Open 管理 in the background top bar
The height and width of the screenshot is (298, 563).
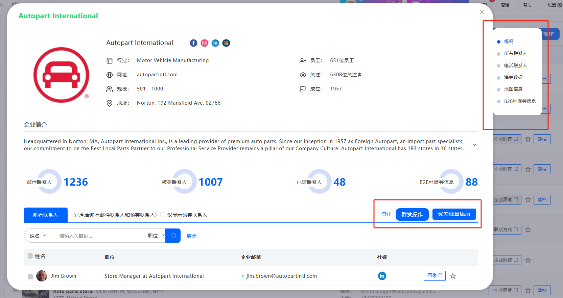[505, 5]
